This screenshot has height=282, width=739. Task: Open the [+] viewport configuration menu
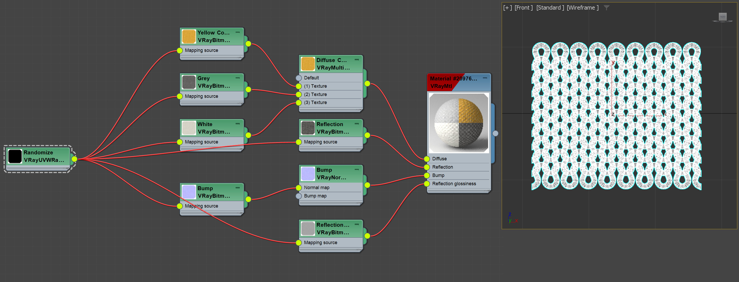[x=507, y=8]
